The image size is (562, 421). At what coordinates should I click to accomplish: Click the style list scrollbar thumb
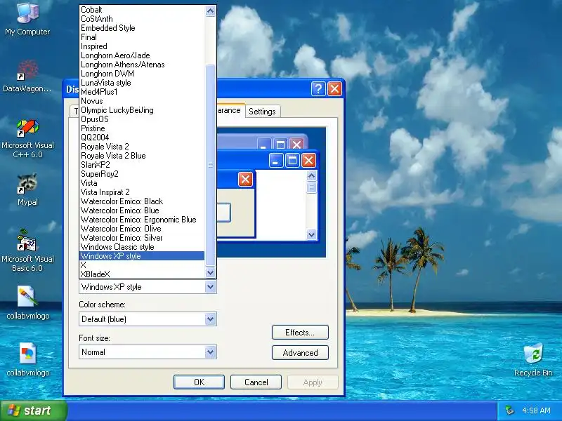click(210, 165)
